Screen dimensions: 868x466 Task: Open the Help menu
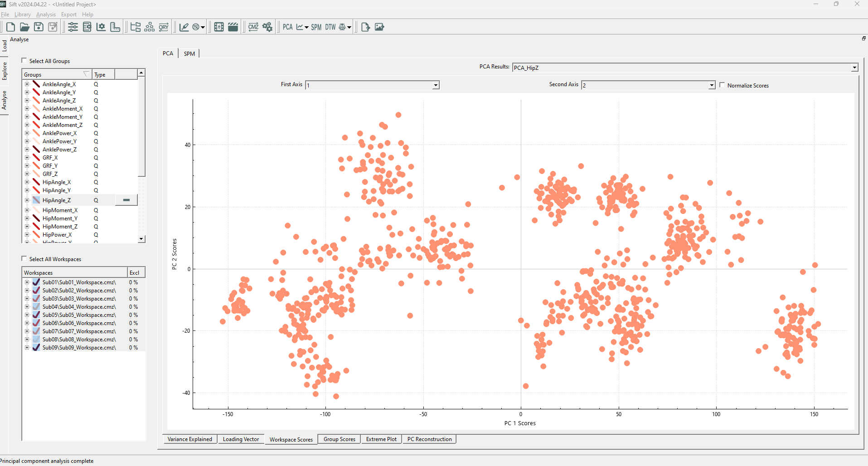click(87, 15)
